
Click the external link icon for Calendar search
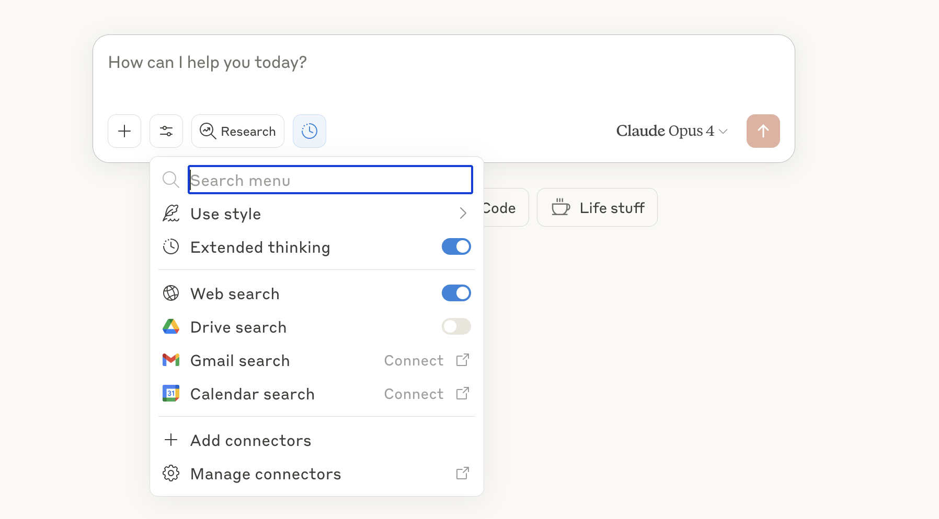pos(463,393)
